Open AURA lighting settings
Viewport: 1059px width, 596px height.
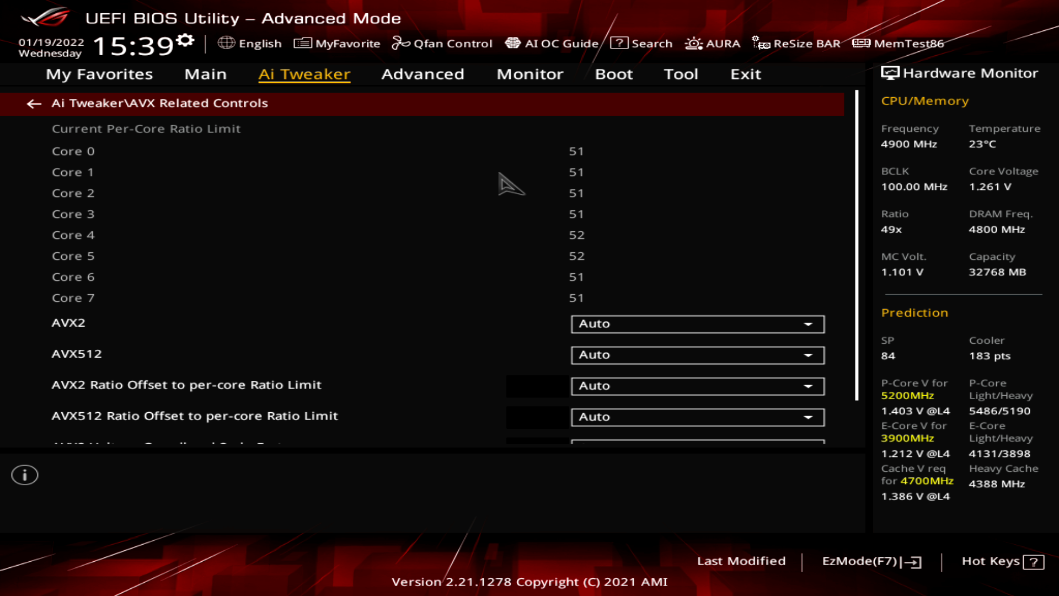(x=712, y=43)
